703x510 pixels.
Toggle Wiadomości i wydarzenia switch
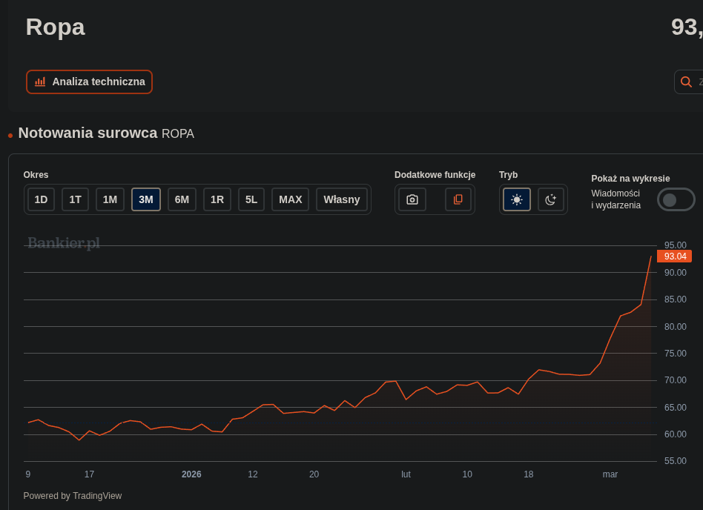[676, 199]
